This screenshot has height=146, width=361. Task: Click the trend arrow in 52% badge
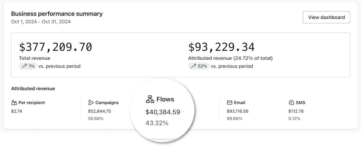[x=194, y=66]
